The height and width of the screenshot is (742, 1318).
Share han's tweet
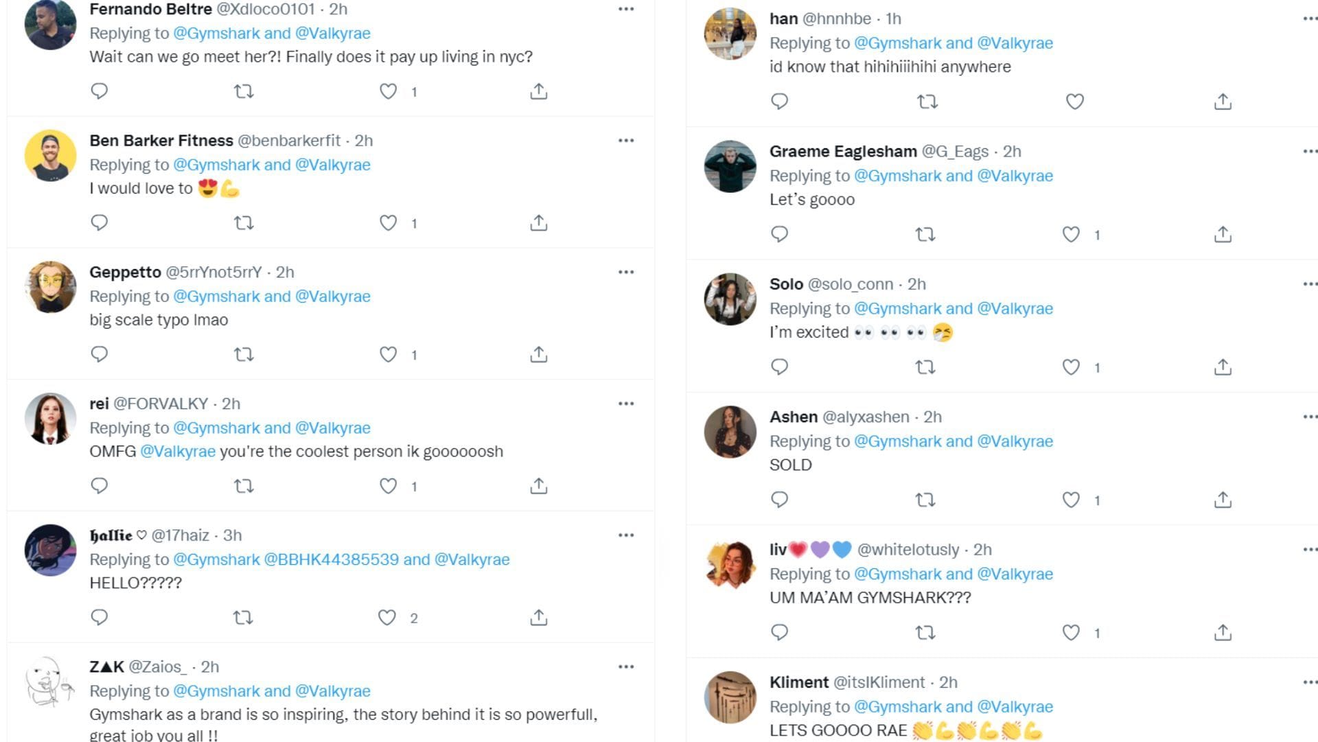click(x=1223, y=101)
